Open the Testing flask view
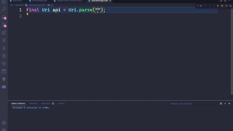The image size is (233, 131). (4, 48)
